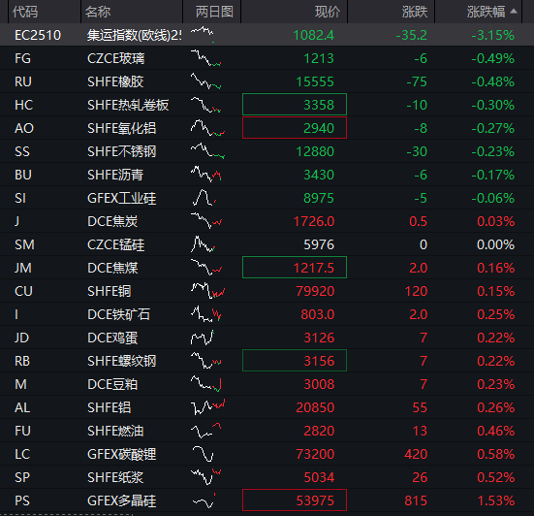The height and width of the screenshot is (516, 534).
Task: Click price 15555 of SHFE橡胶
Action: click(x=315, y=81)
